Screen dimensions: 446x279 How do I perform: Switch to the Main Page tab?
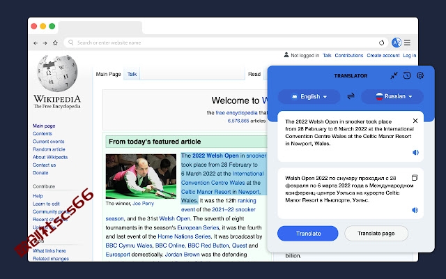pyautogui.click(x=109, y=74)
